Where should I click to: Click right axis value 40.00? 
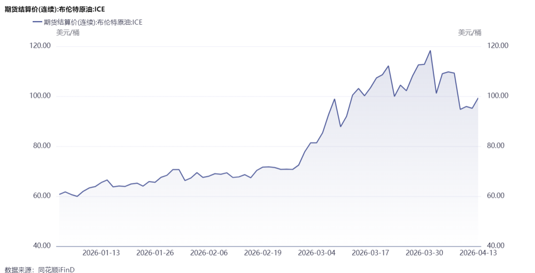click(x=495, y=246)
